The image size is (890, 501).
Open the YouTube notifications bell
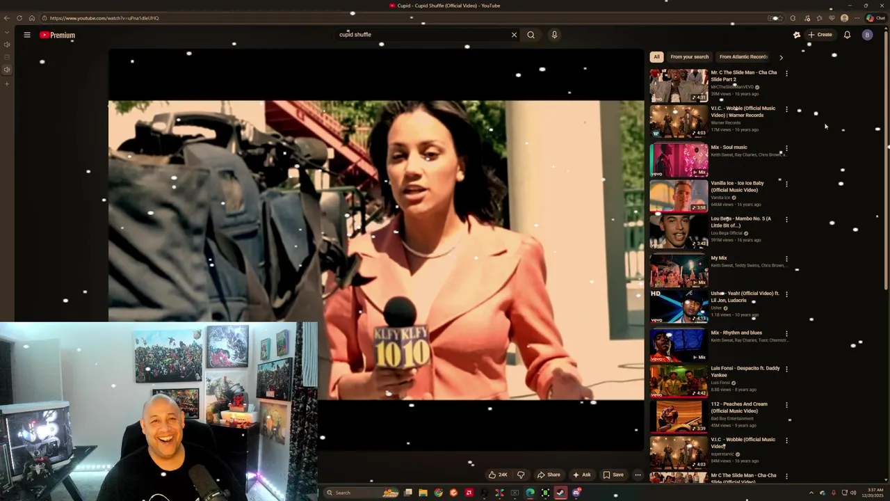pos(847,35)
